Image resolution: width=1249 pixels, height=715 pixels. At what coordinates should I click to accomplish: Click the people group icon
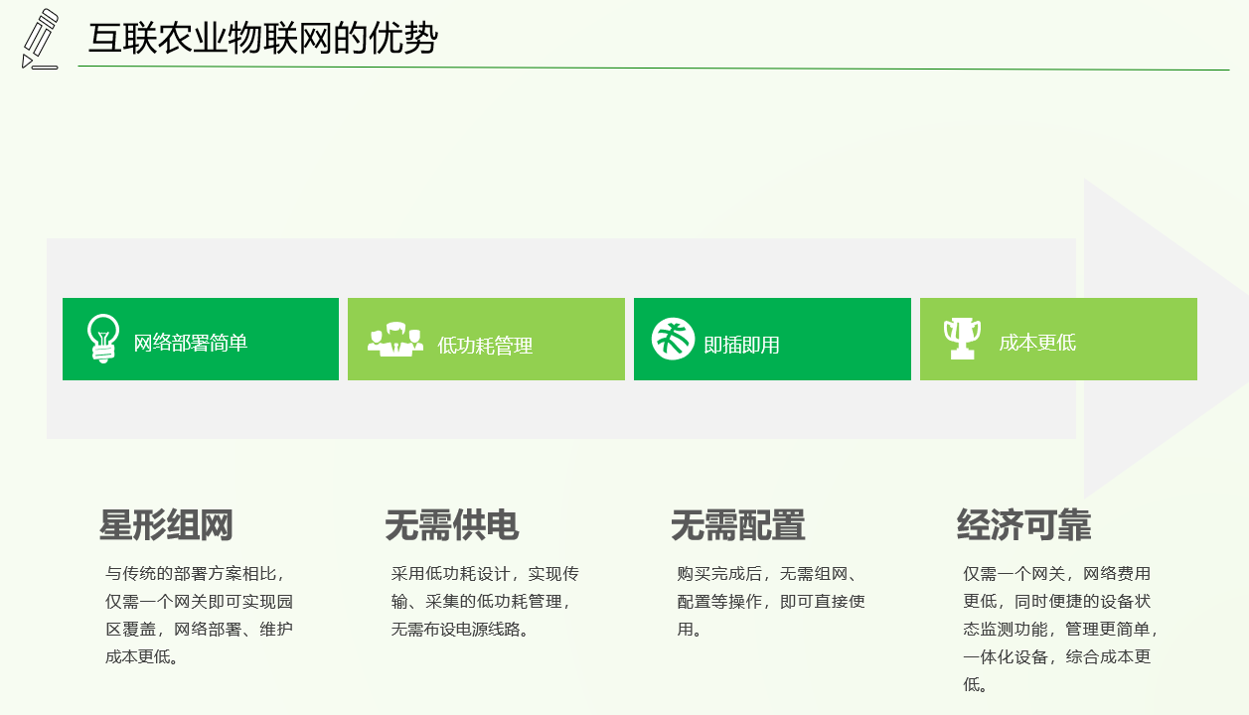395,339
